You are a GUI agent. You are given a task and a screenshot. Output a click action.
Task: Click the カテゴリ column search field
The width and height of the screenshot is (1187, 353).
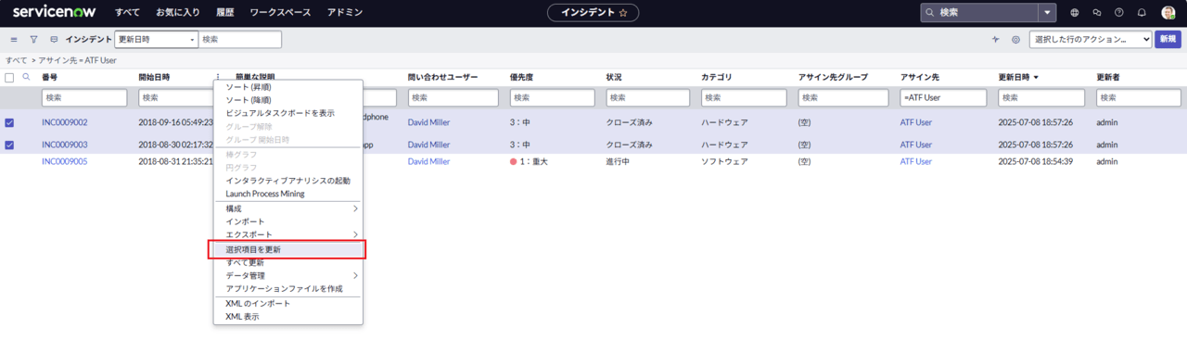click(x=744, y=97)
